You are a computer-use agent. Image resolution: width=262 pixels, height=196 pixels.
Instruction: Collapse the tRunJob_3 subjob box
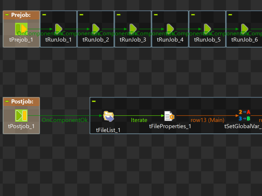pyautogui.click(x=119, y=15)
